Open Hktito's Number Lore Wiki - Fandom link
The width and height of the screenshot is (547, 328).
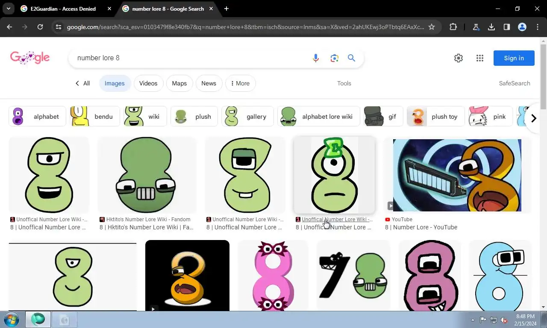coord(148,220)
